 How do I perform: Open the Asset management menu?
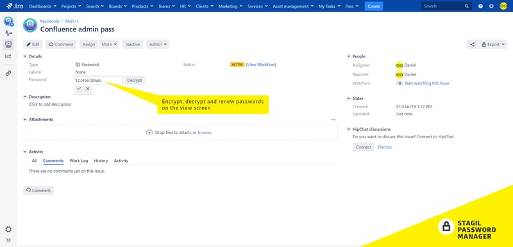click(293, 6)
